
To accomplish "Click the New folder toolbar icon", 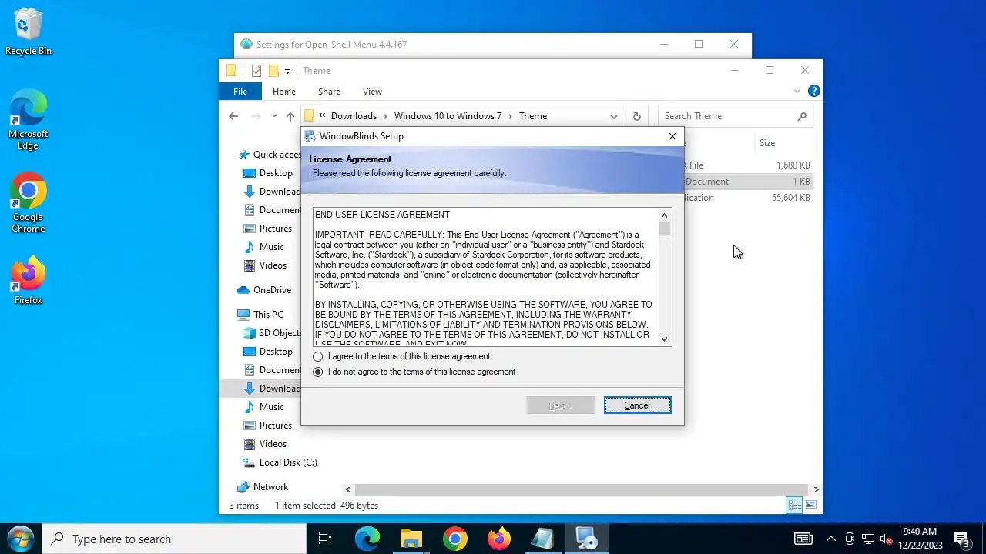I will click(273, 71).
